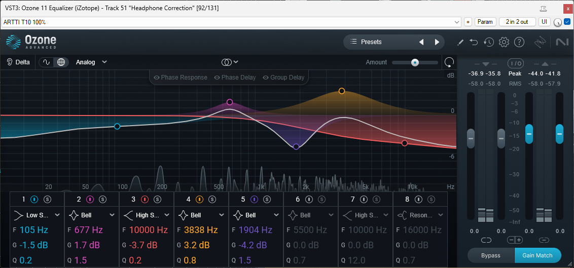Screen dimensions: 574x268
Task: Solo band 2 with S button
Action: point(102,199)
